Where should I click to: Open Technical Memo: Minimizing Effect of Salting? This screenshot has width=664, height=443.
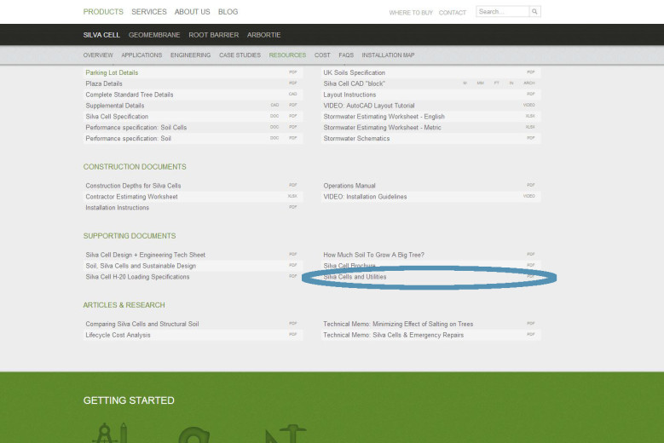[x=398, y=324]
